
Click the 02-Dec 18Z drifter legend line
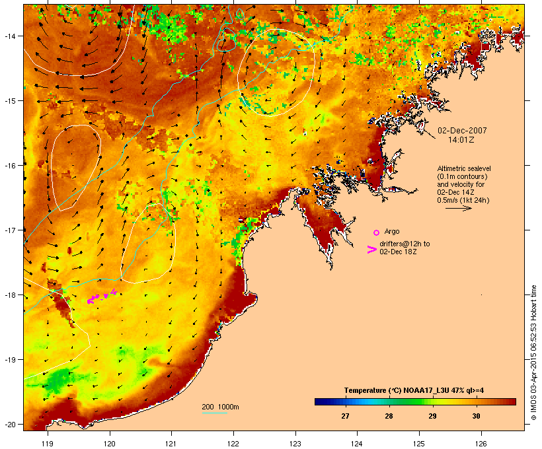point(398,252)
